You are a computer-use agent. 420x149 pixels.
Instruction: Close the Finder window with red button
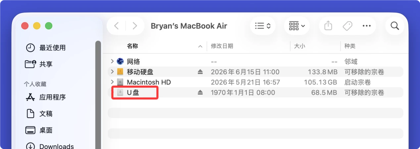[x=25, y=26]
